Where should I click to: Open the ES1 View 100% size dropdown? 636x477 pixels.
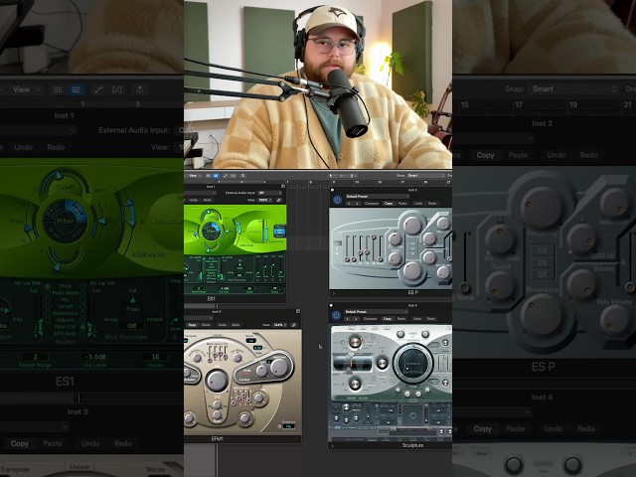pyautogui.click(x=265, y=200)
